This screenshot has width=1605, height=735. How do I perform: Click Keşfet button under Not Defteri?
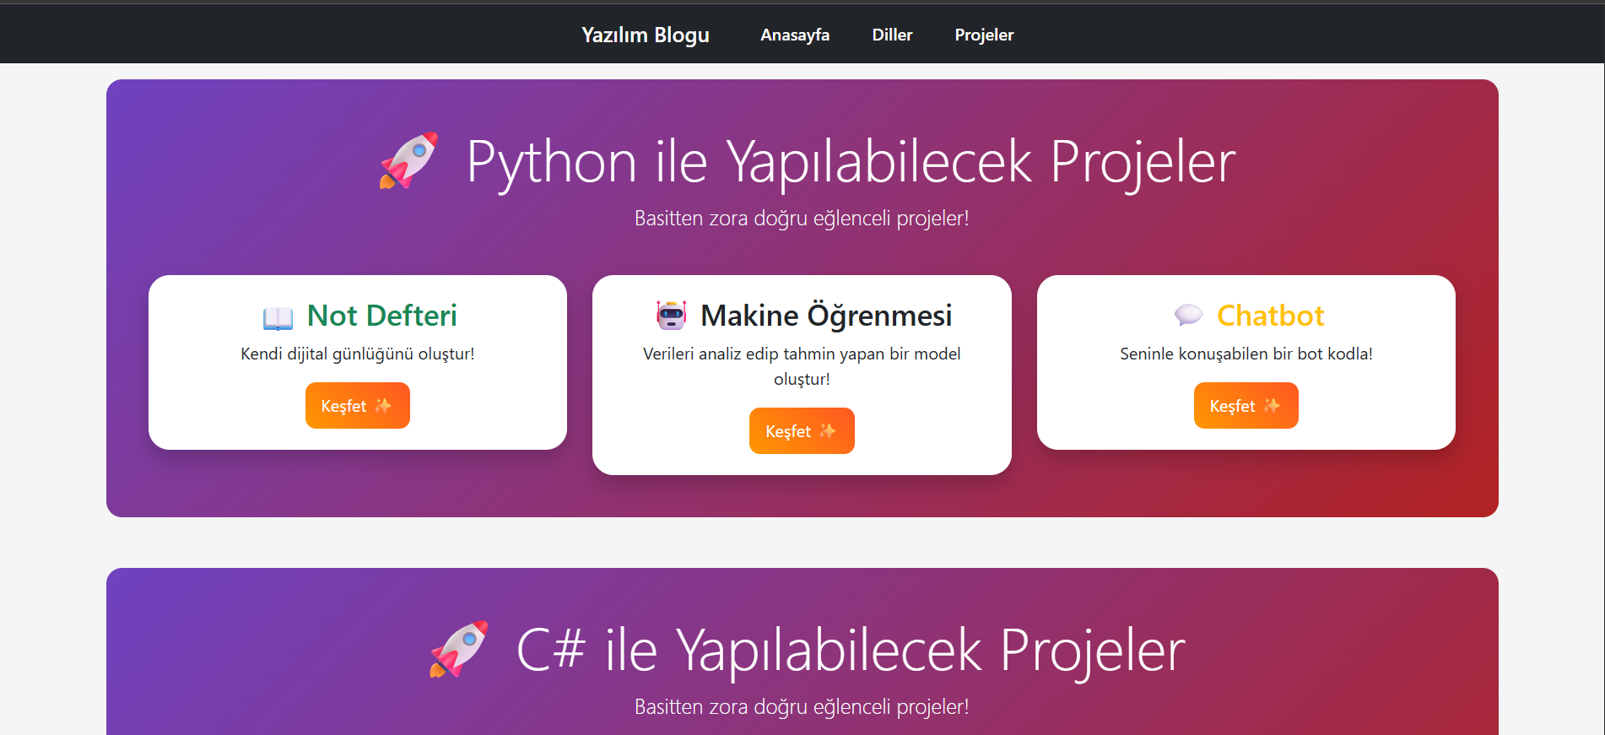[x=358, y=406]
